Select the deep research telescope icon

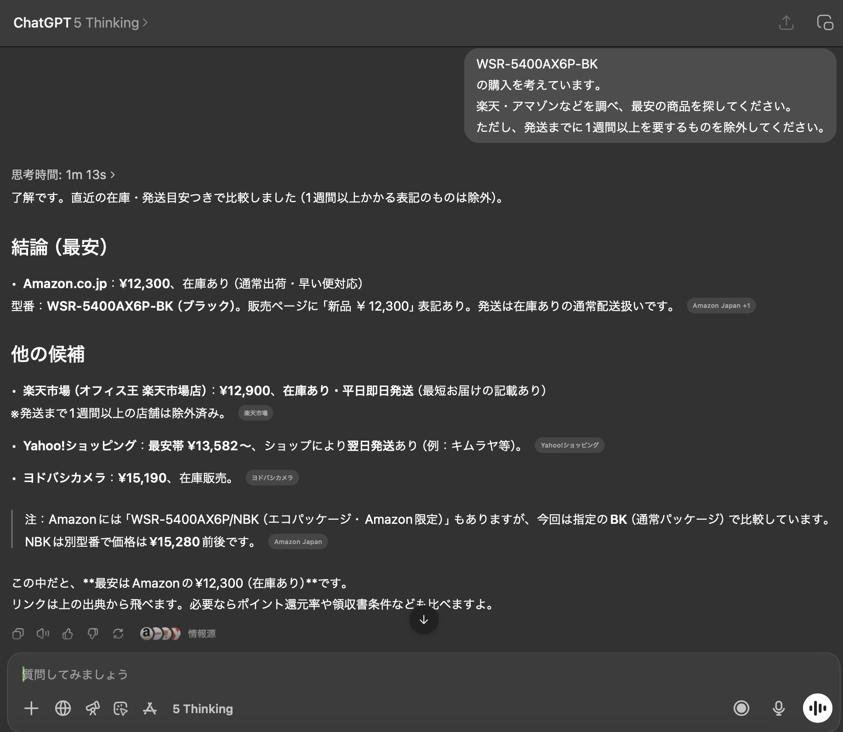(92, 709)
